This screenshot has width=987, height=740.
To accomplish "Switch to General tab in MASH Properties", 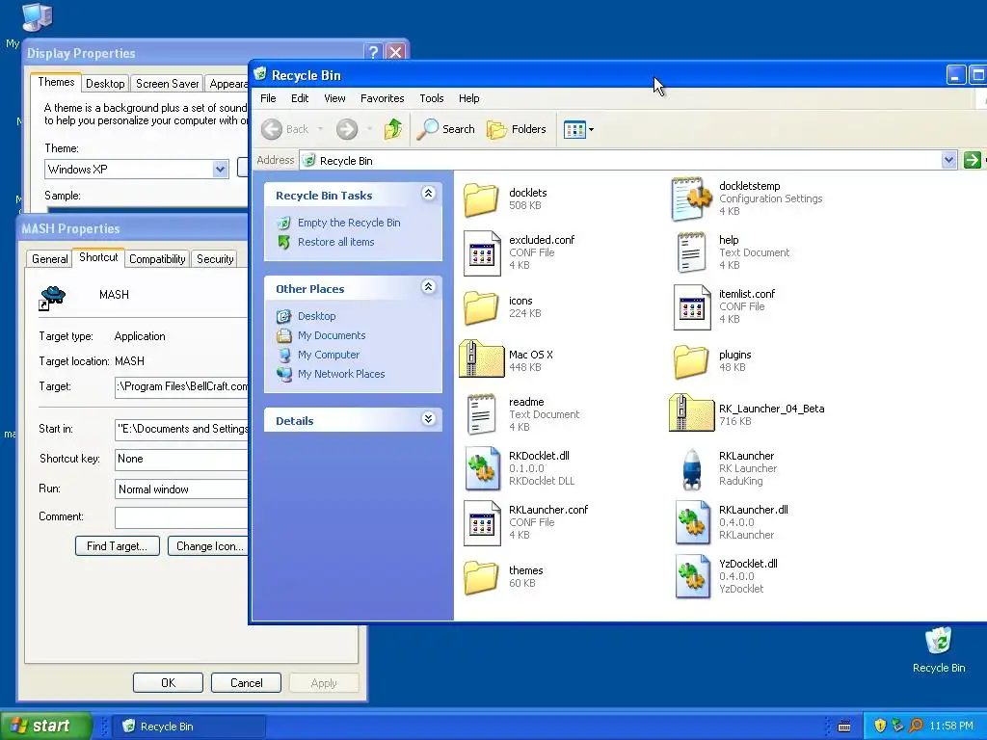I will click(x=50, y=259).
